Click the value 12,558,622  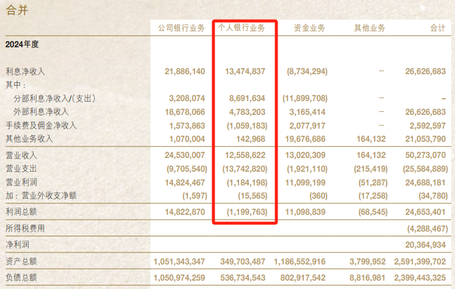(x=245, y=155)
